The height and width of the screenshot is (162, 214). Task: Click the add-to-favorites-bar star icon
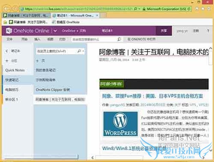(5, 22)
